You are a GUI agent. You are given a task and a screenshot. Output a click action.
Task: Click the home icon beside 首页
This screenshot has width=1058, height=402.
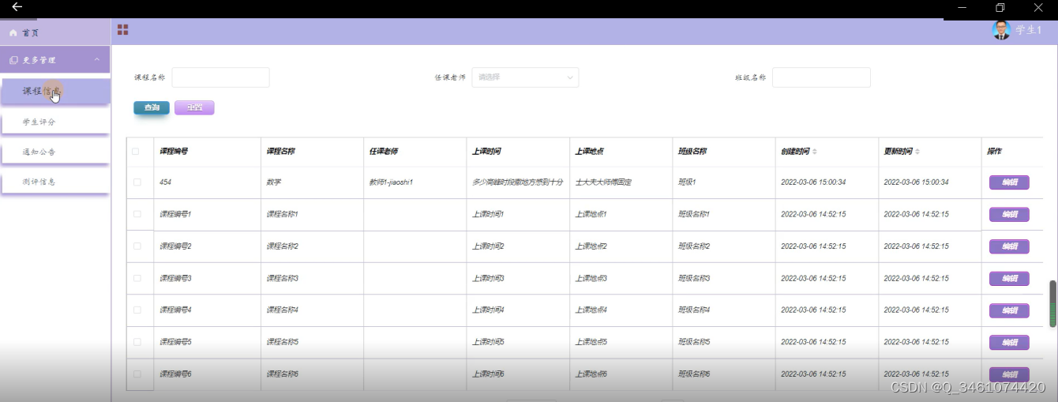[x=13, y=33]
